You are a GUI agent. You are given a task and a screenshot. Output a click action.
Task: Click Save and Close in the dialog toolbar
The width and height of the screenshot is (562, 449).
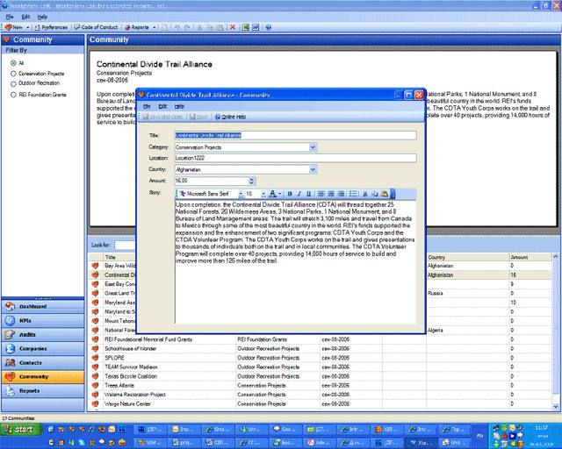click(x=163, y=117)
